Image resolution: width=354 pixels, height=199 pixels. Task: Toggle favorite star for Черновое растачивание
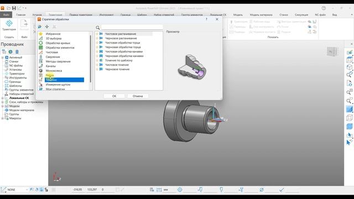tap(97, 38)
